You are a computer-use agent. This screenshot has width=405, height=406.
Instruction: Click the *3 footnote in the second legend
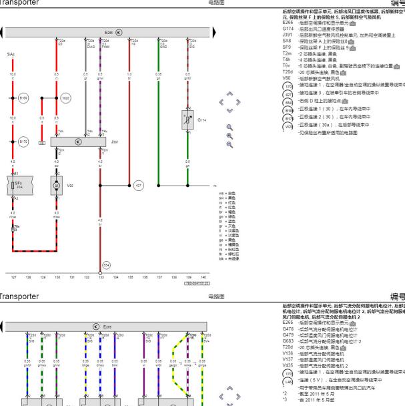click(x=308, y=400)
